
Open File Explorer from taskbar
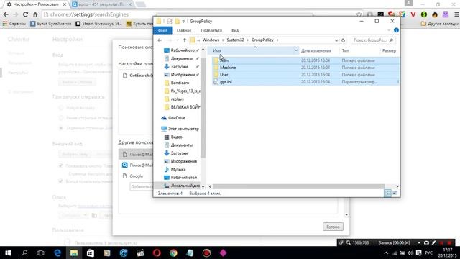point(74,253)
